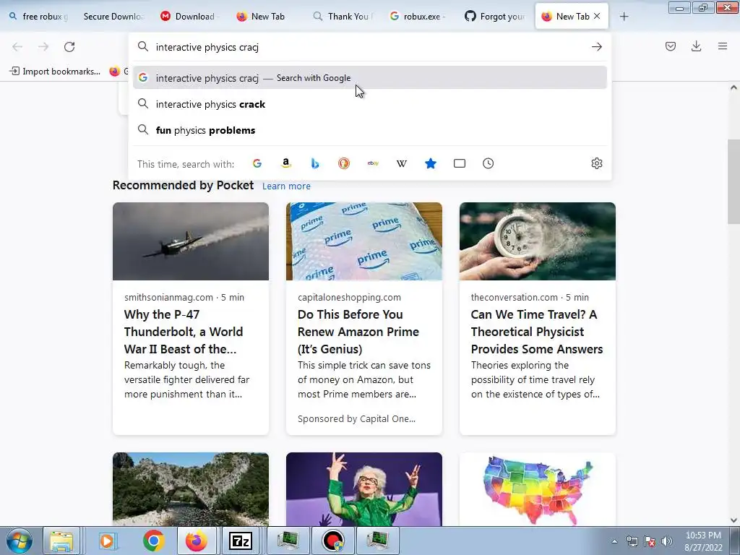Search this time with Amazon
Viewport: 740px width, 555px height.
click(286, 163)
